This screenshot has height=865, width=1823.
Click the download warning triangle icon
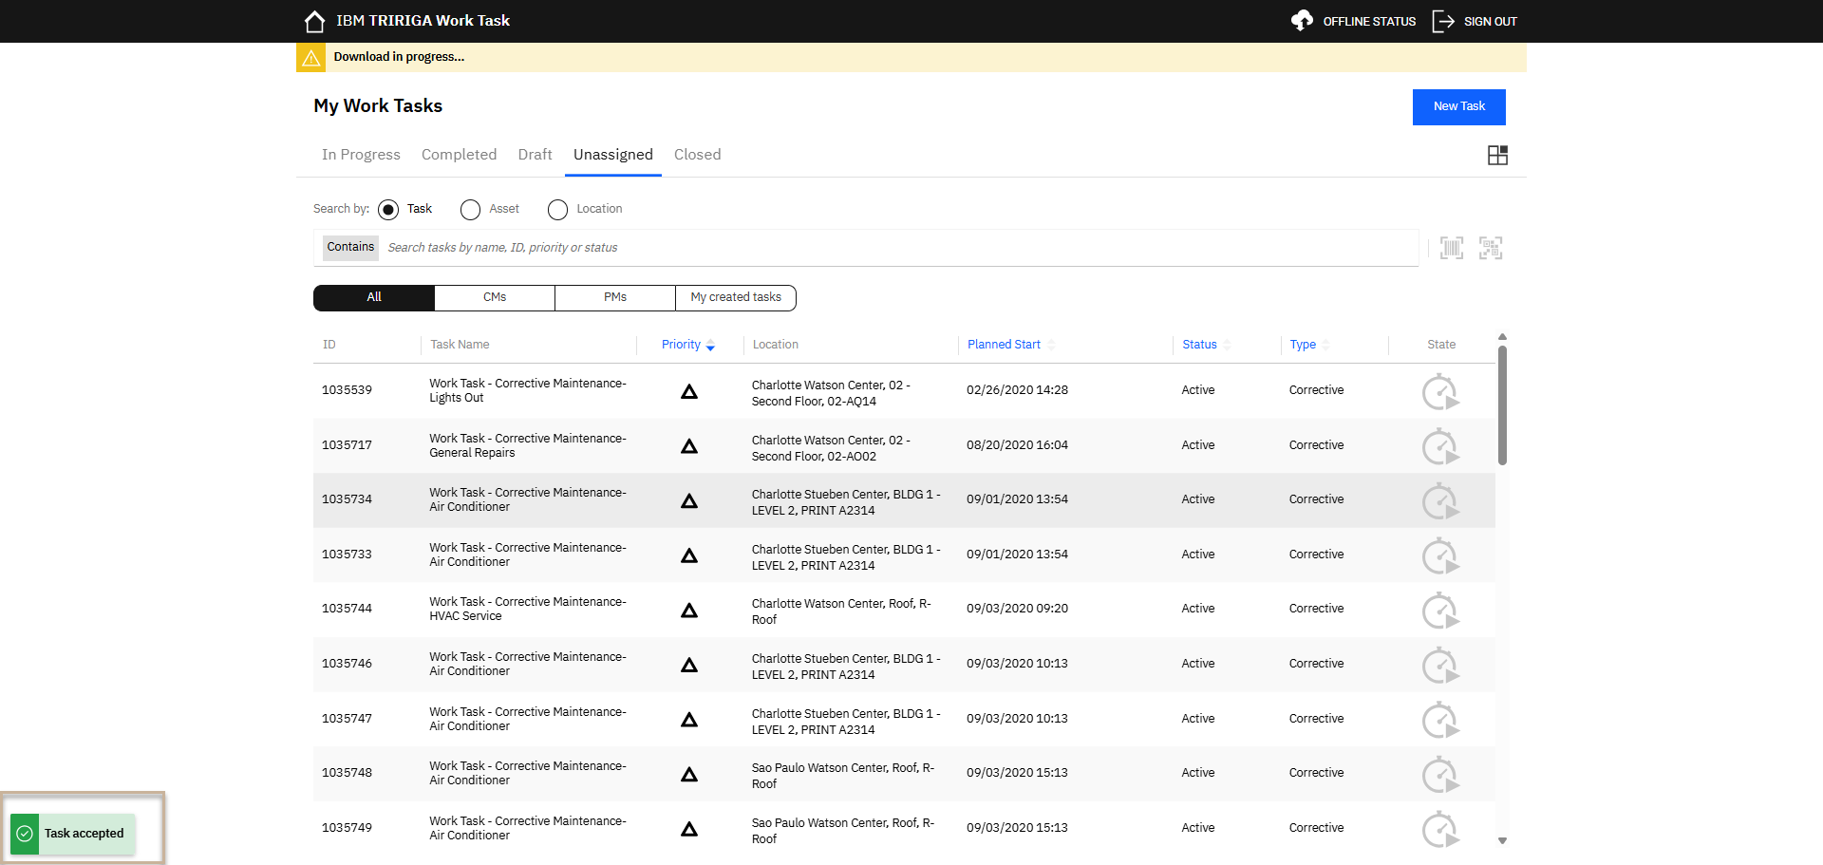click(x=310, y=58)
